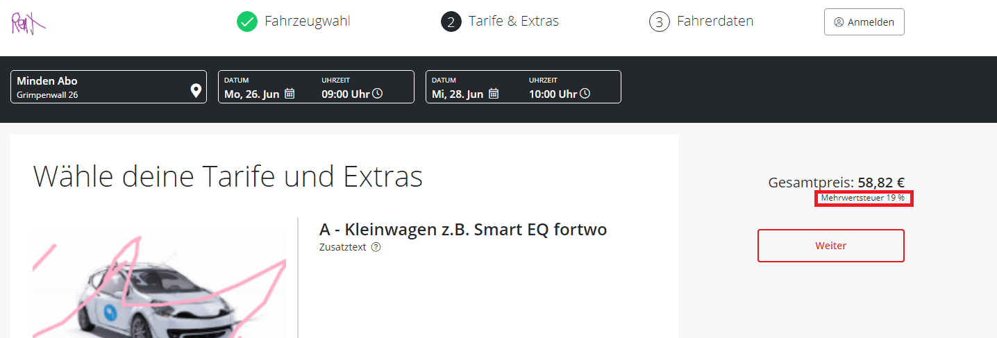The width and height of the screenshot is (997, 338).
Task: Click the clock icon beside 09:00 Uhr
Action: (x=378, y=94)
